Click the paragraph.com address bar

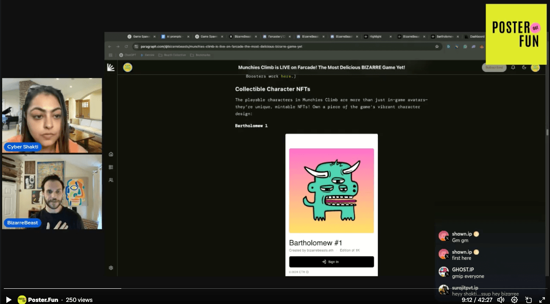pyautogui.click(x=286, y=46)
